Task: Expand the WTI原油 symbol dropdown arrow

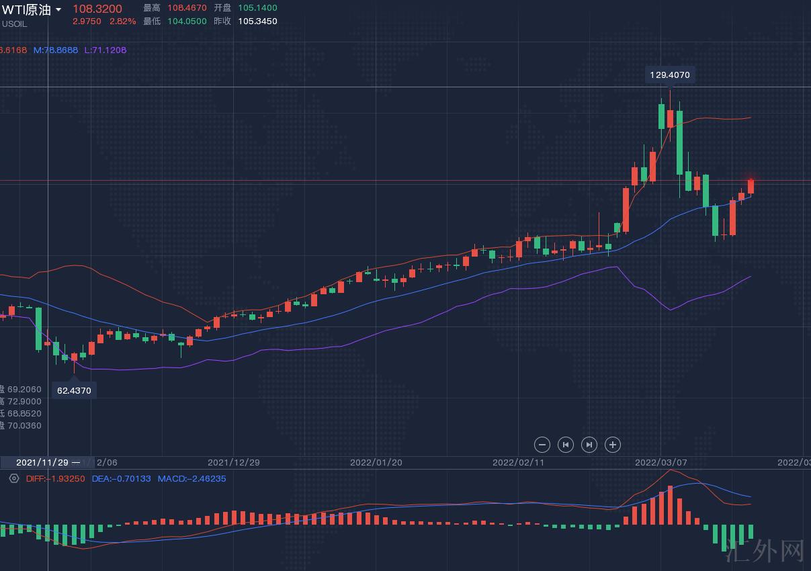Action: (x=58, y=9)
